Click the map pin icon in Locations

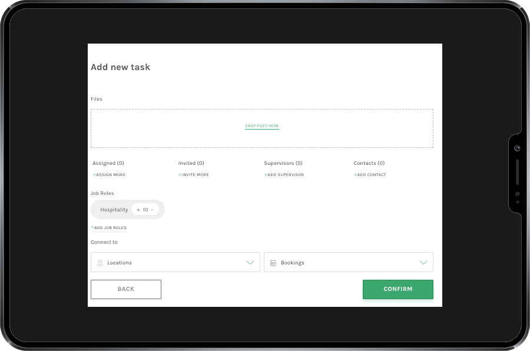point(100,263)
